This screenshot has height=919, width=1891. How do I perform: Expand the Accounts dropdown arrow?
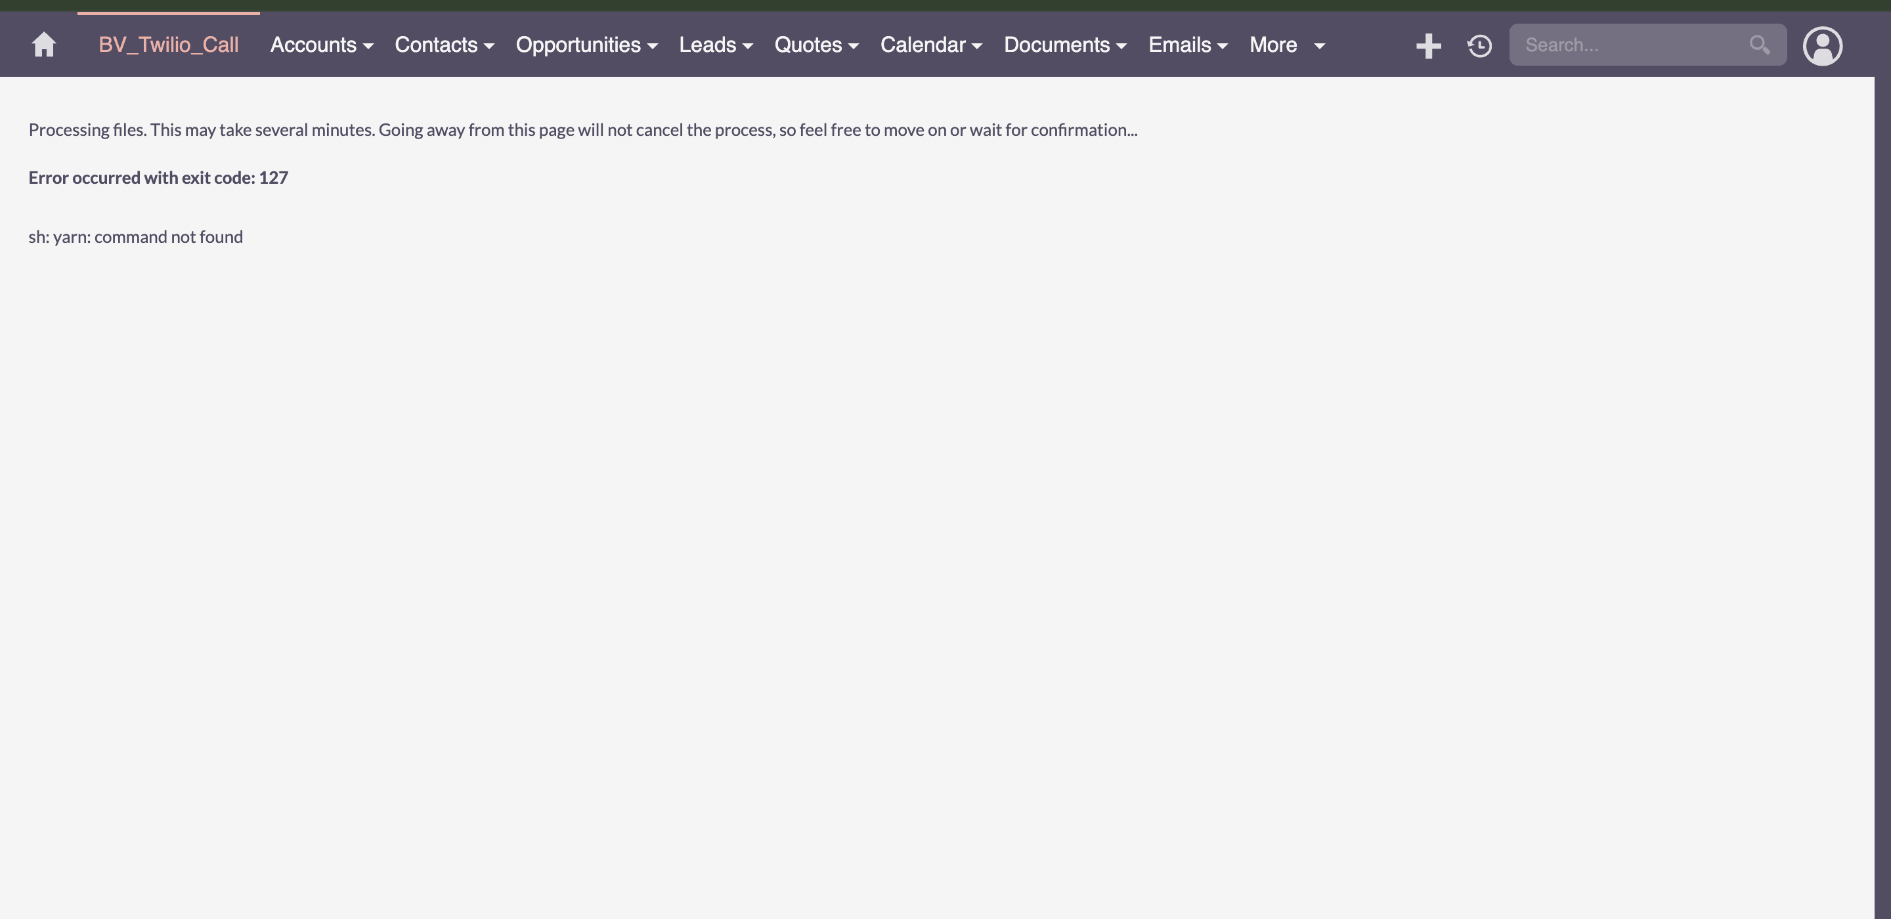[x=370, y=45]
